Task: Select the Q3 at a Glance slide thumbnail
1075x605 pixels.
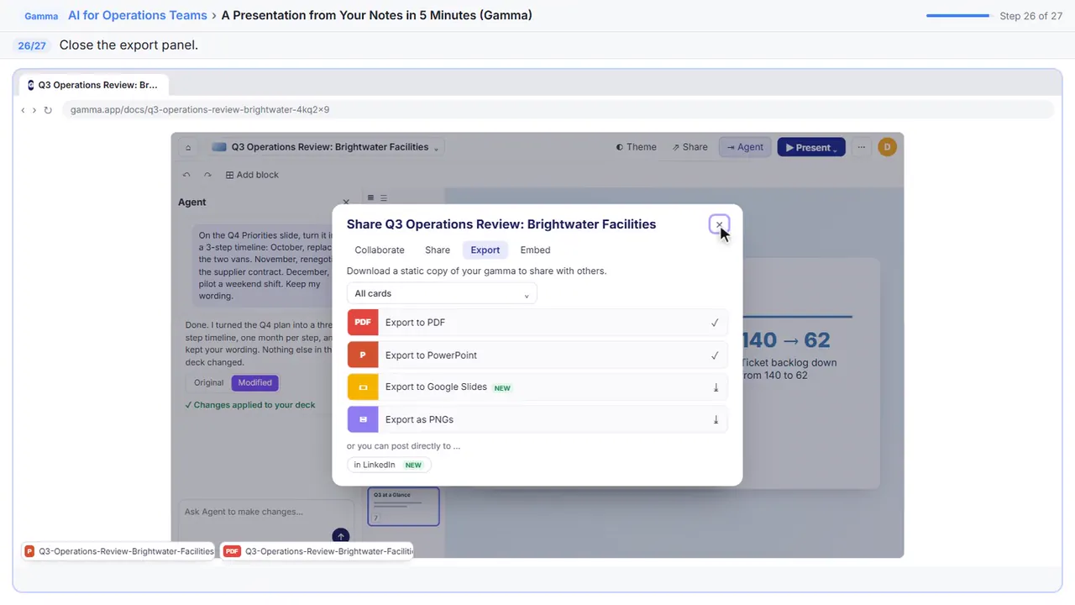Action: (403, 507)
